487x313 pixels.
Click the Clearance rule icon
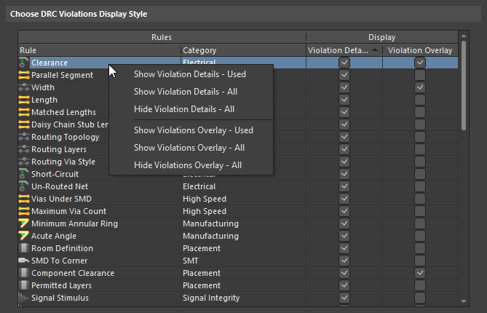23,63
